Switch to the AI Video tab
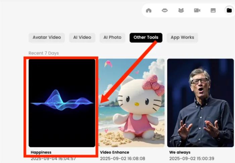 click(82, 37)
